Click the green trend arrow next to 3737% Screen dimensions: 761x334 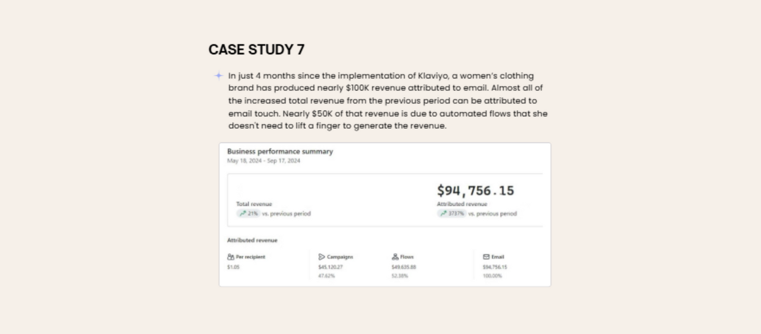coord(443,214)
